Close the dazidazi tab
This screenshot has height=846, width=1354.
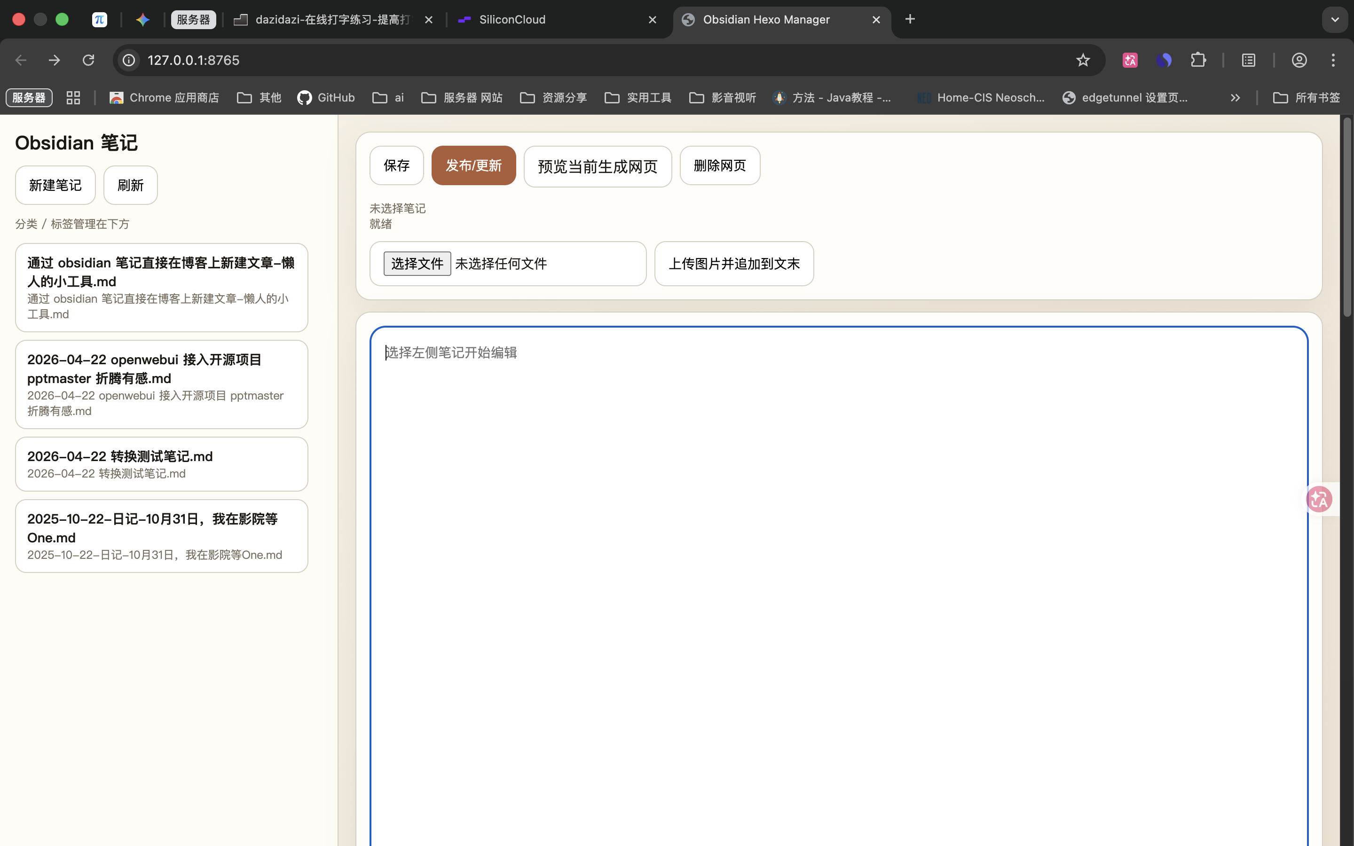tap(429, 20)
